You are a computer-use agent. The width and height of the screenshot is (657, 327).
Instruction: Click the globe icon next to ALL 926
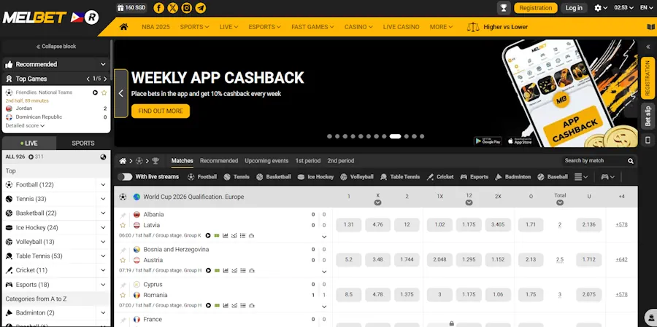(103, 157)
